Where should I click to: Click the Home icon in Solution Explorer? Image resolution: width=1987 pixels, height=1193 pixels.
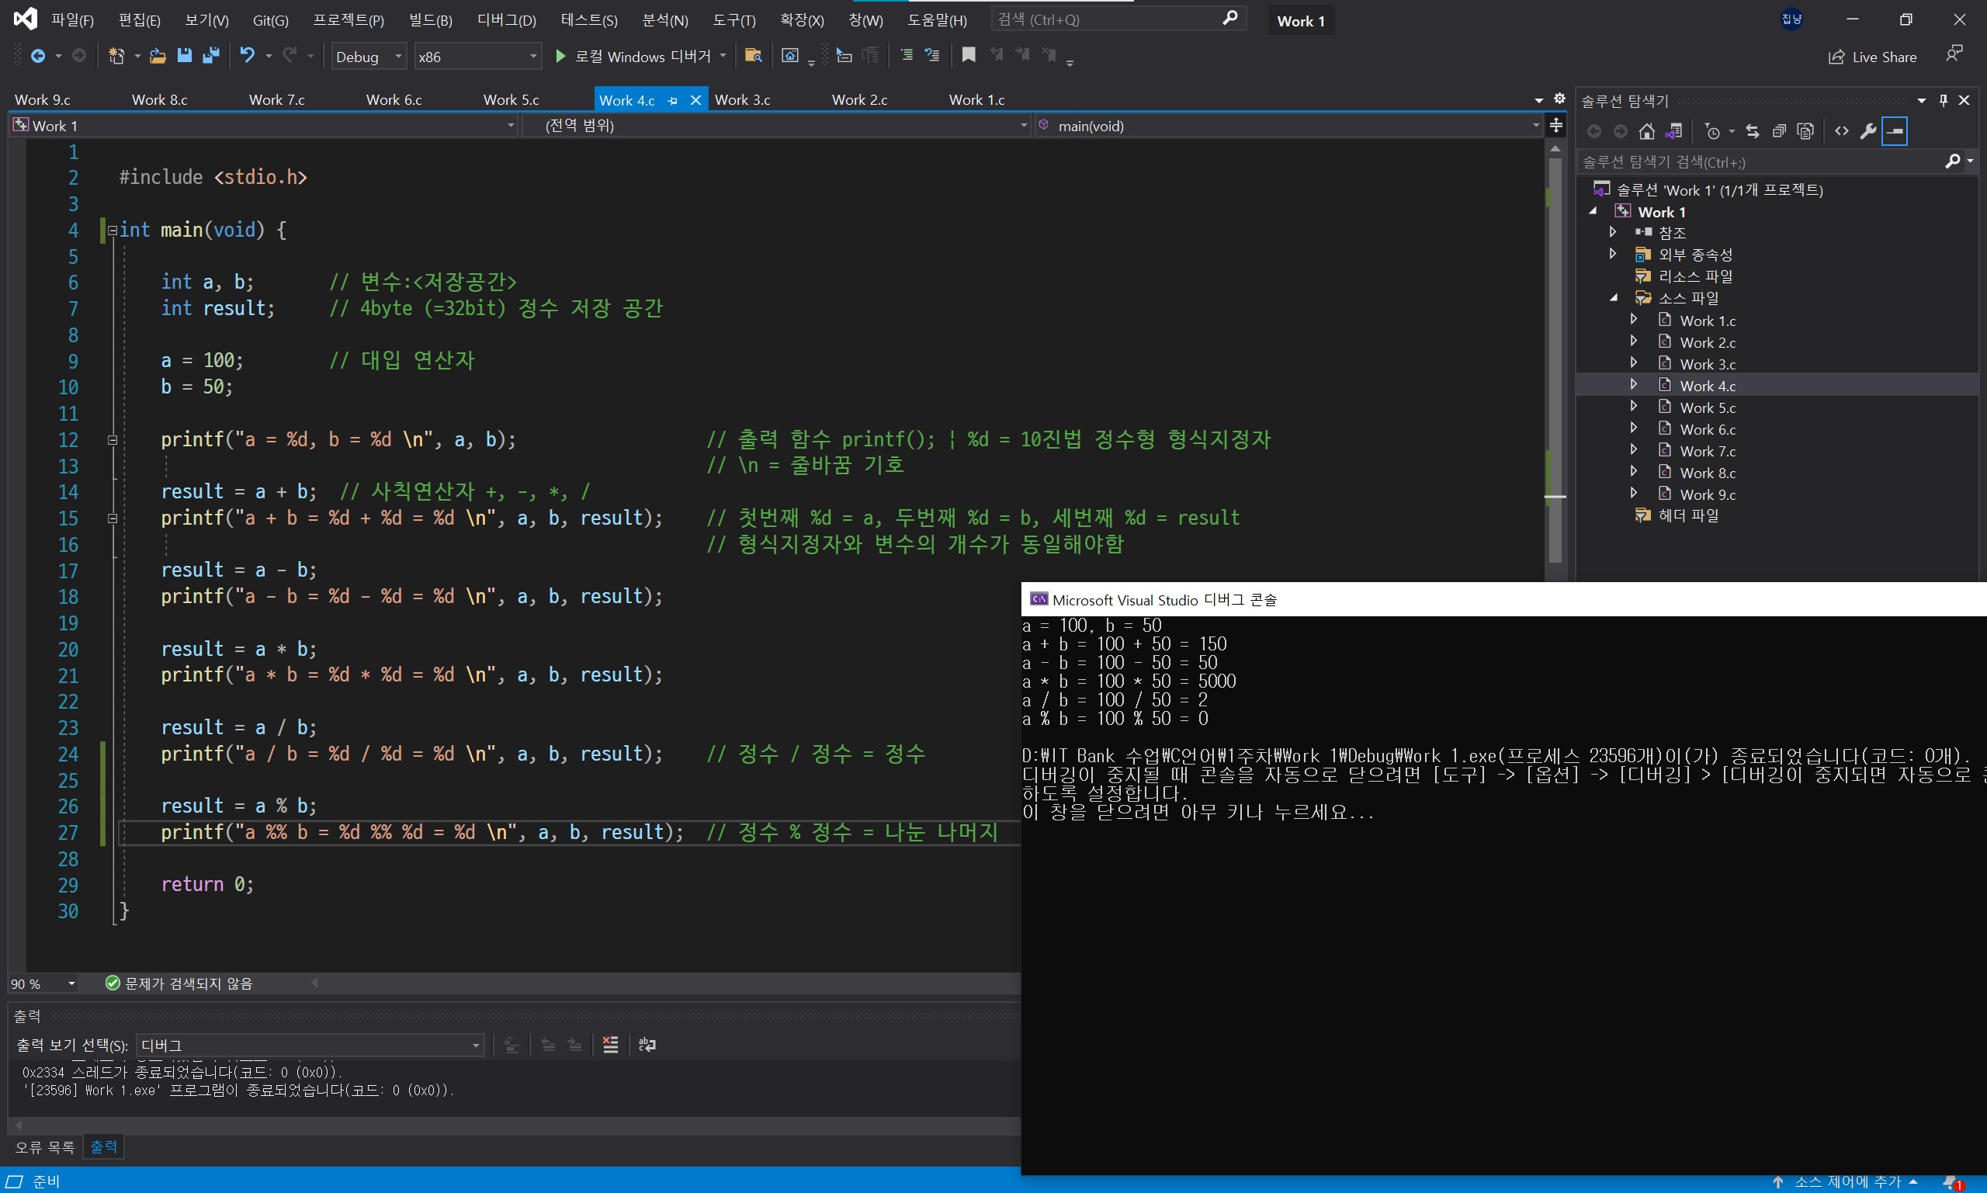coord(1647,131)
